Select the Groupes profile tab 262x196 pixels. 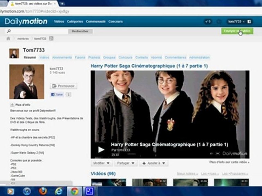tap(109, 57)
